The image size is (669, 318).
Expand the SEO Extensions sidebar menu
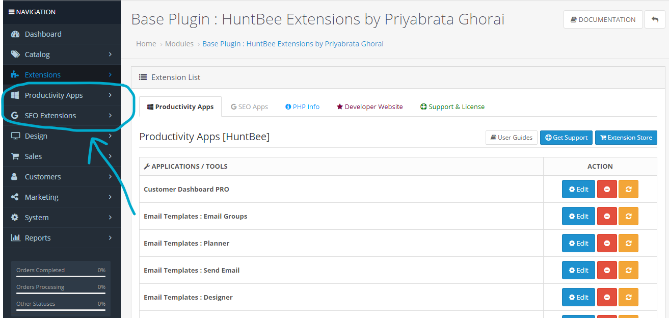point(62,116)
